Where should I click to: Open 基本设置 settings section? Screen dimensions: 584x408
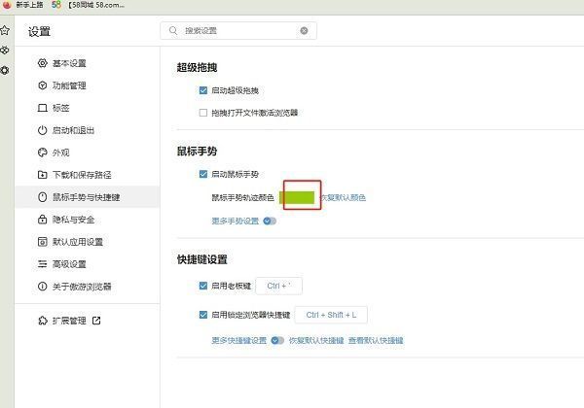[69, 63]
